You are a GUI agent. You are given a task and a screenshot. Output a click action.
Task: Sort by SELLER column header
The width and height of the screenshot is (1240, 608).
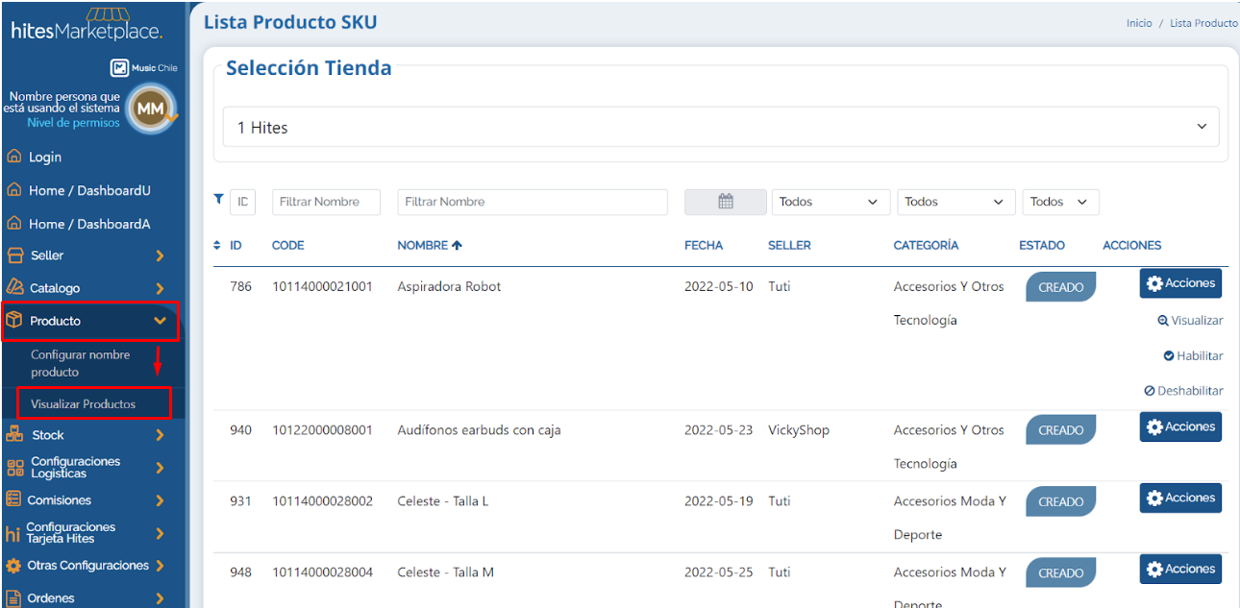coord(789,245)
